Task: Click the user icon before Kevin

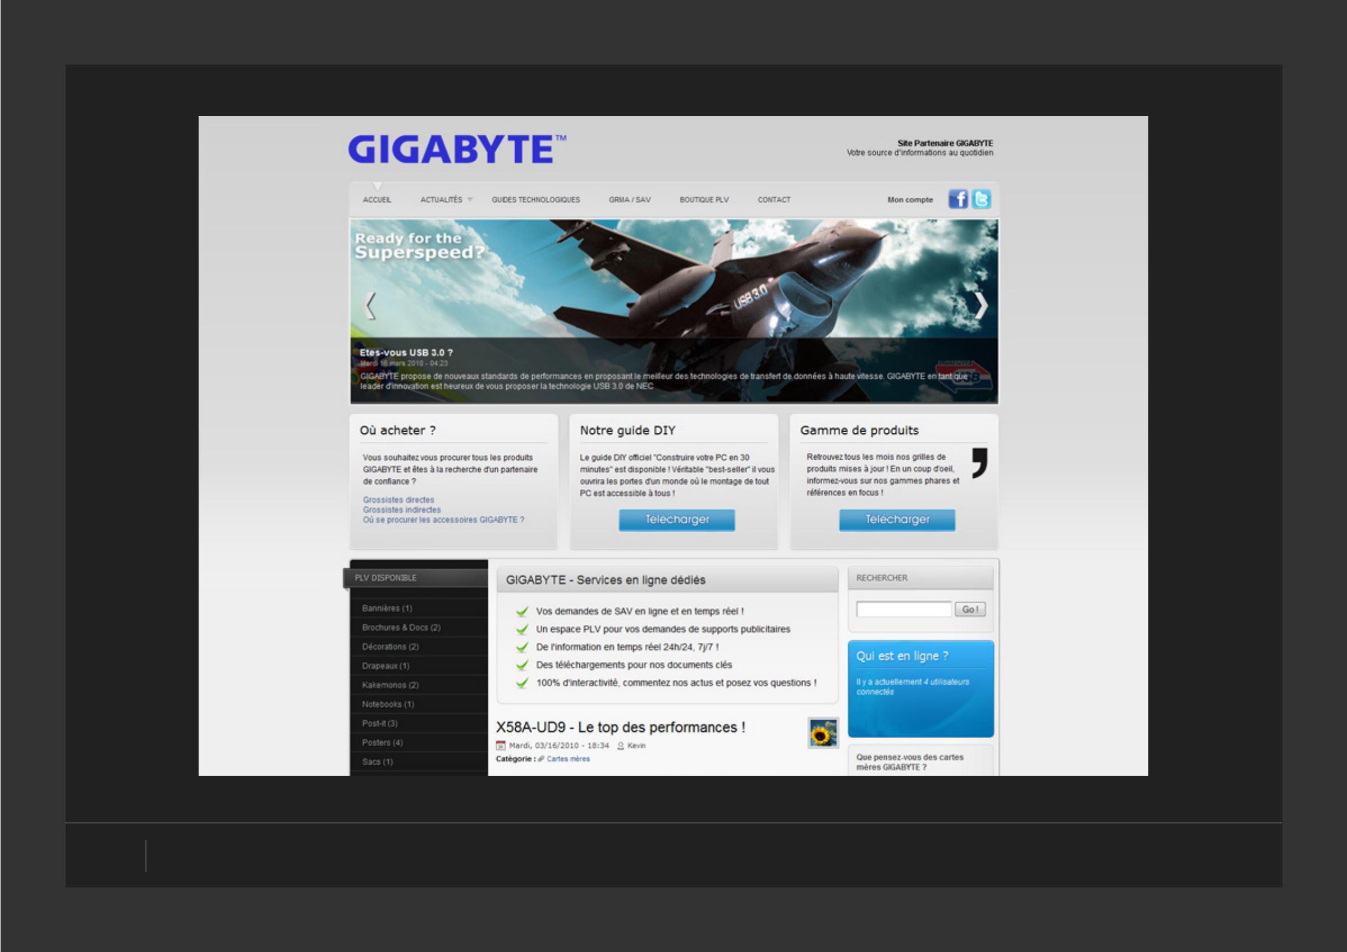Action: [x=621, y=745]
